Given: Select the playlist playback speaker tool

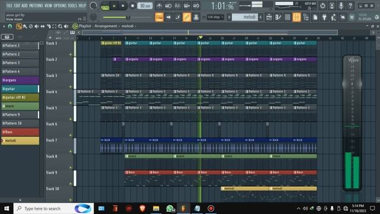Looking at the screenshot, I should [x=66, y=26].
